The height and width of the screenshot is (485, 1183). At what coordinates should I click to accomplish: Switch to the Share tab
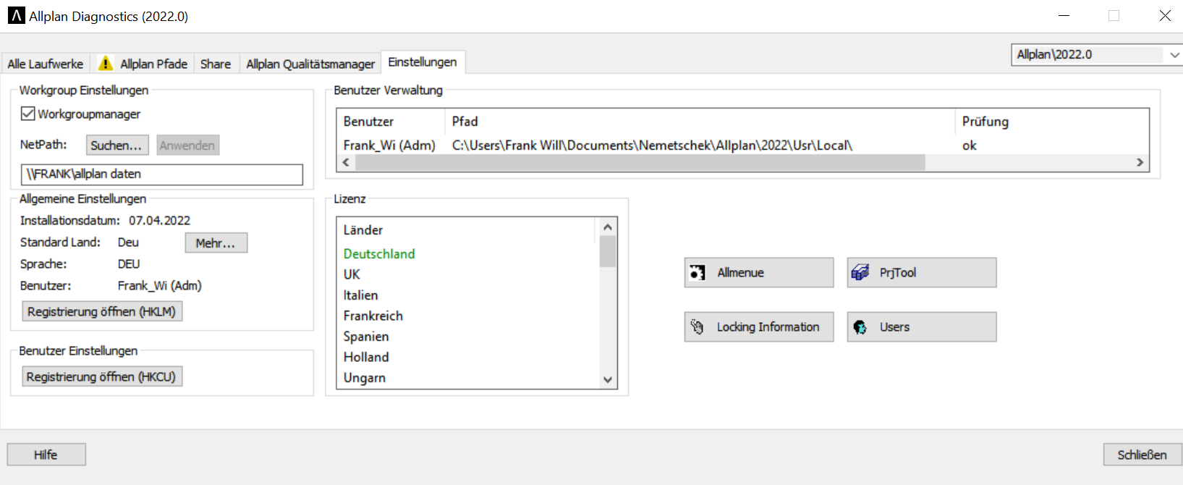click(x=216, y=64)
